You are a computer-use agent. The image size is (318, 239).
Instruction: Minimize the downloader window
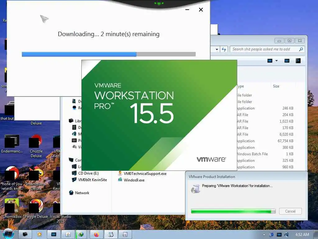coord(187,10)
